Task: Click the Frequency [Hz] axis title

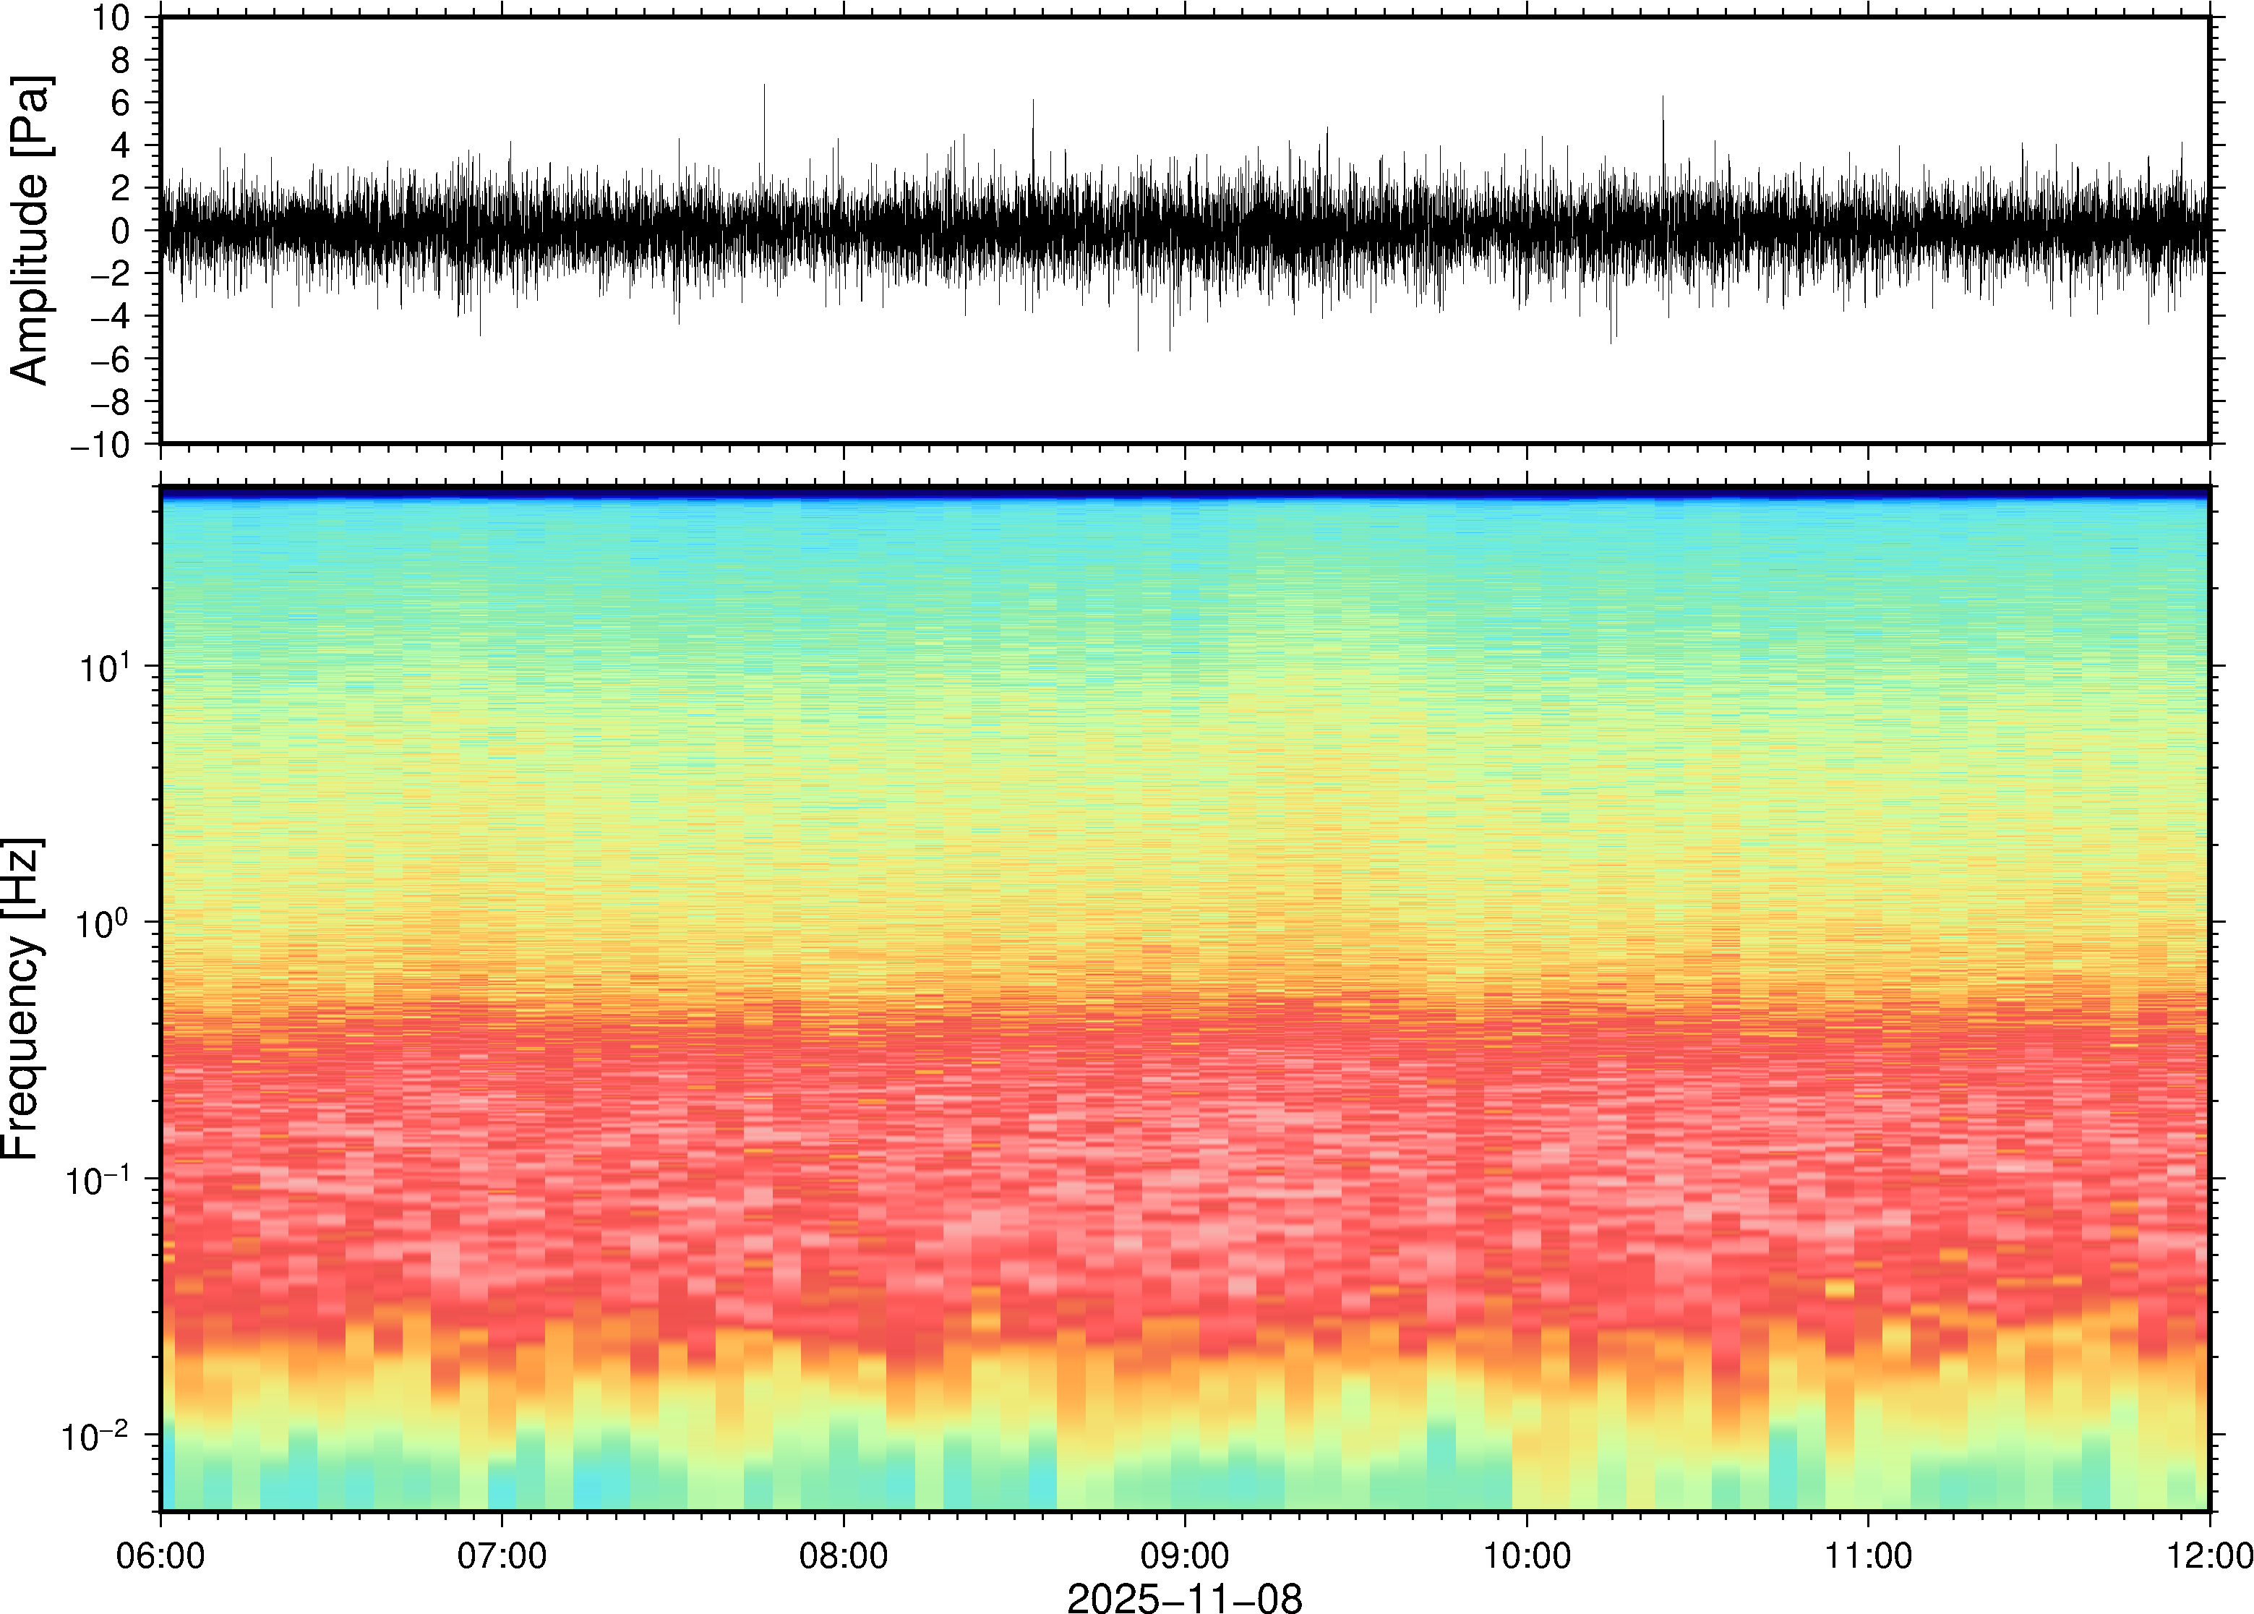Action: (22, 999)
